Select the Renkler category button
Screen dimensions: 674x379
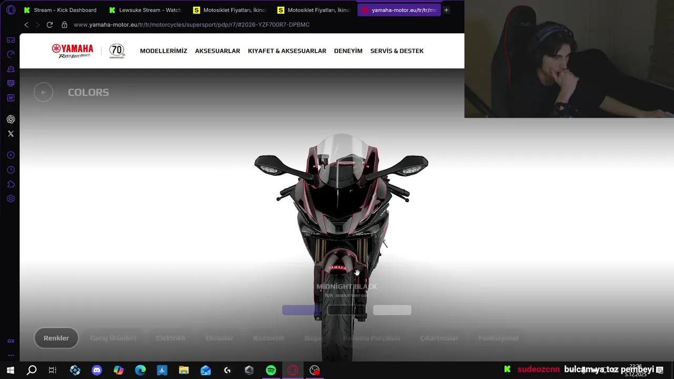coord(56,338)
